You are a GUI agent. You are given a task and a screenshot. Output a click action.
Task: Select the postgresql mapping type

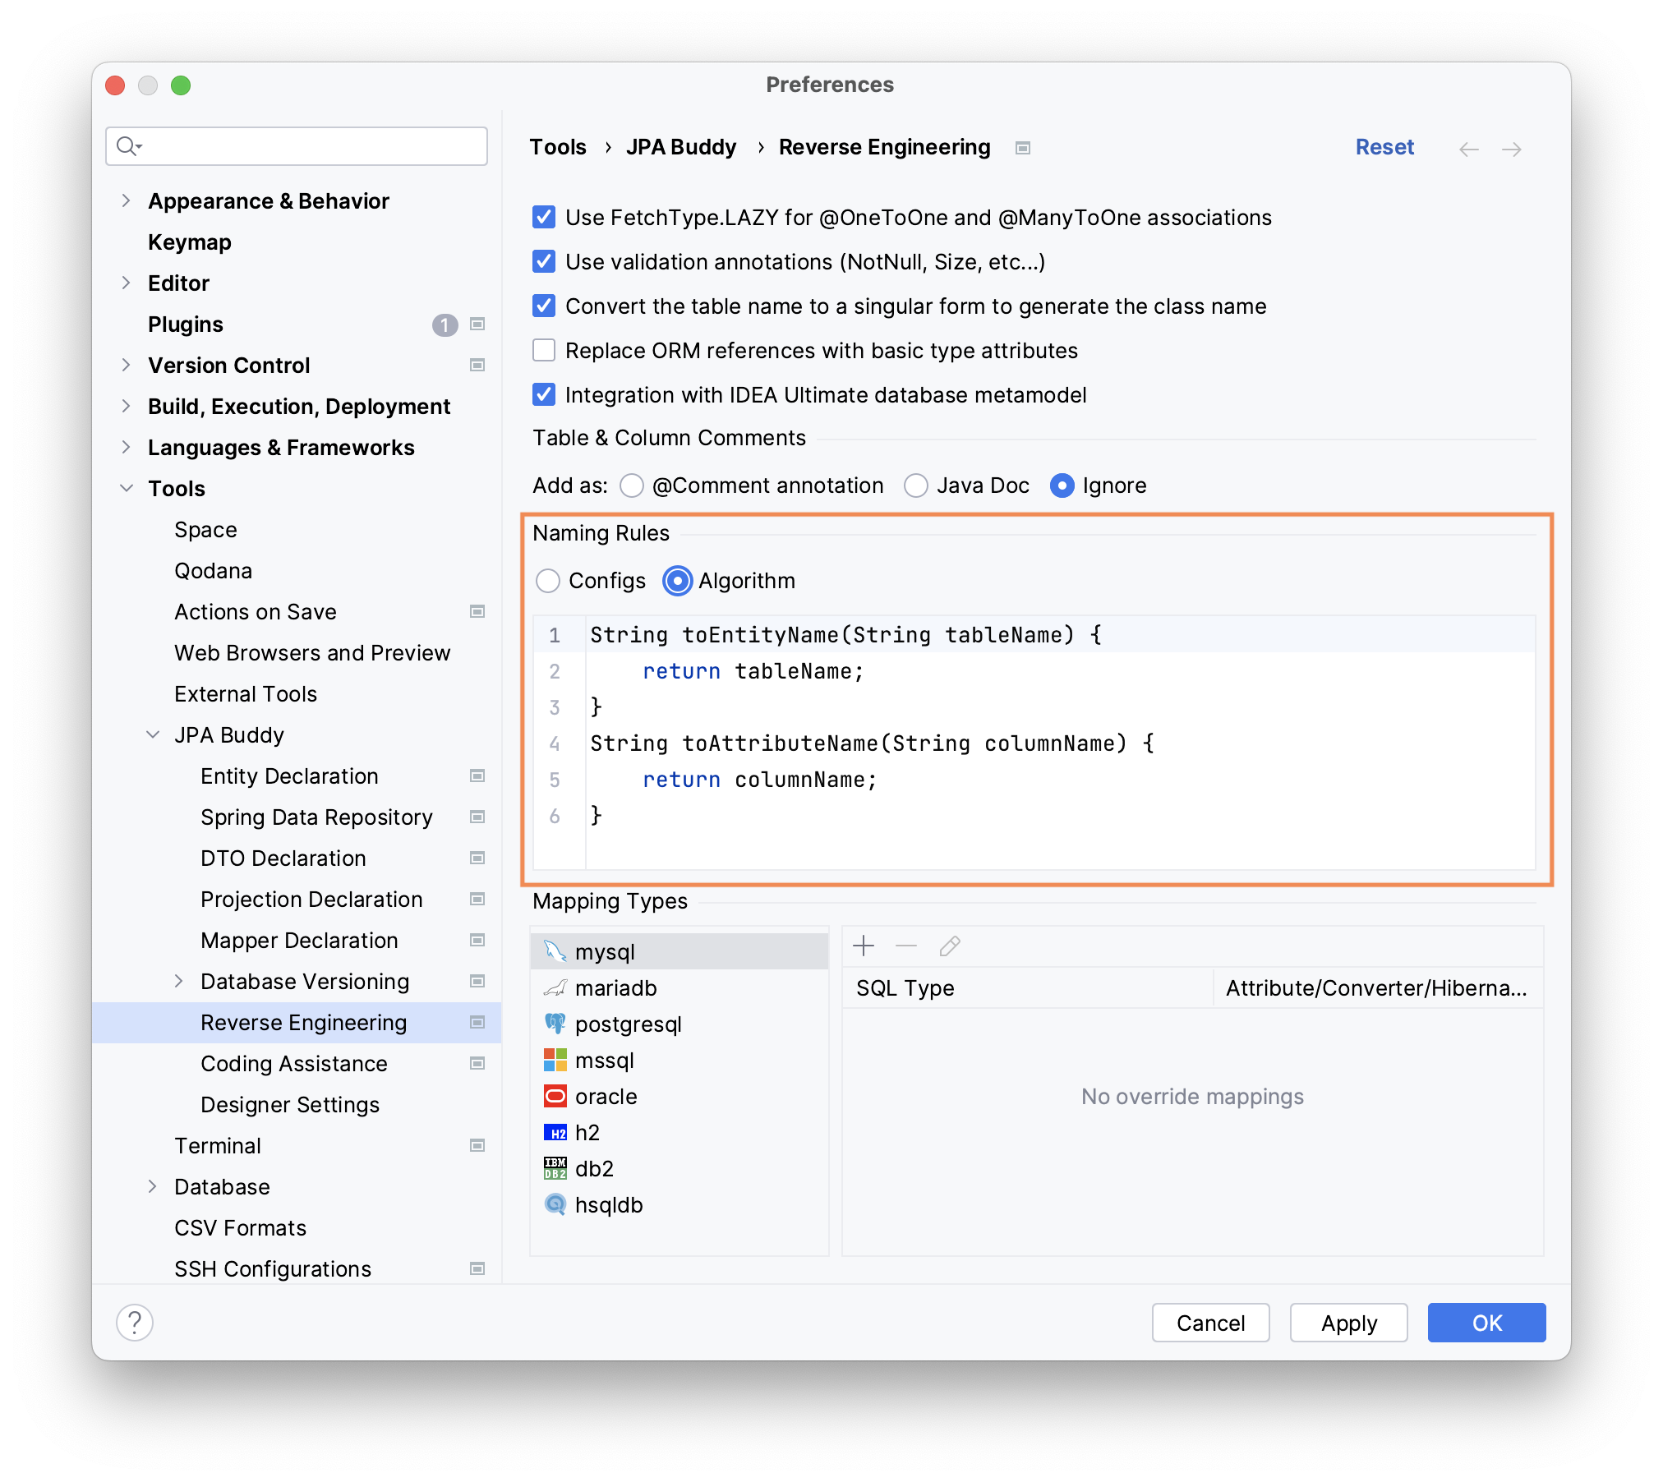628,1024
